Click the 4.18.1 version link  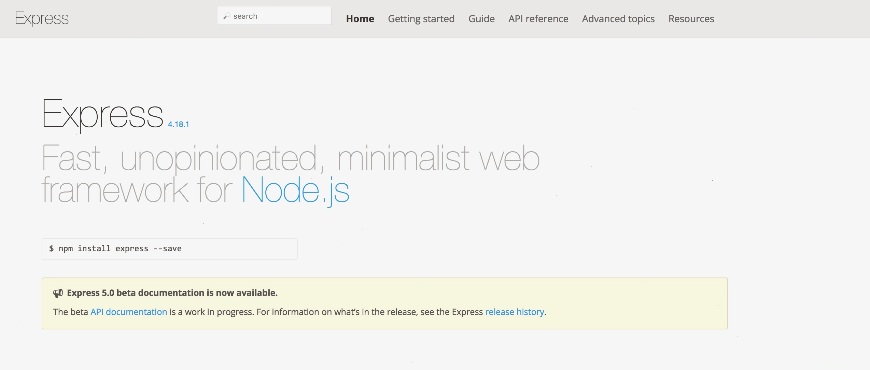click(179, 124)
